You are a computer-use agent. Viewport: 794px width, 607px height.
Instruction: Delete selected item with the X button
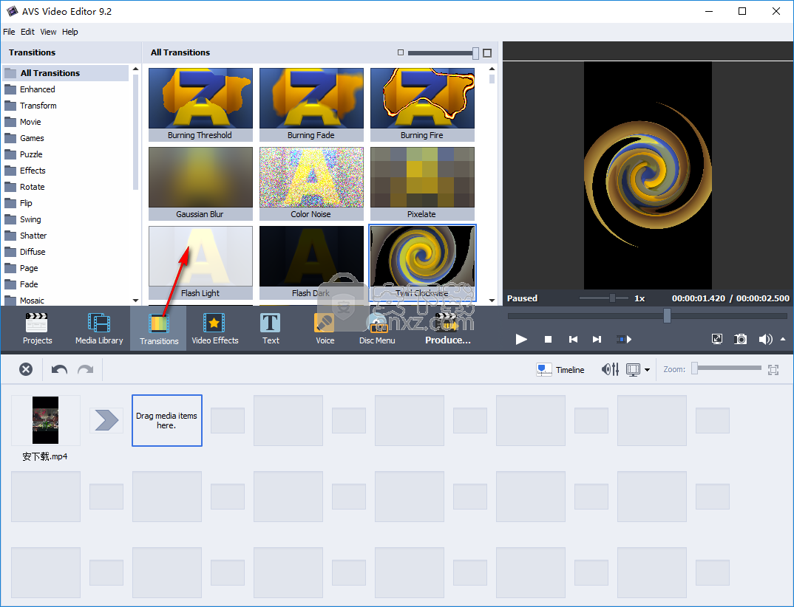(26, 369)
